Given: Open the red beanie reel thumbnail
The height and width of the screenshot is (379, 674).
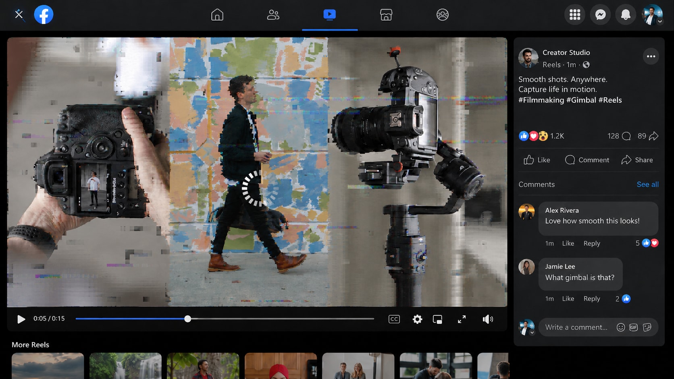Looking at the screenshot, I should pyautogui.click(x=281, y=366).
